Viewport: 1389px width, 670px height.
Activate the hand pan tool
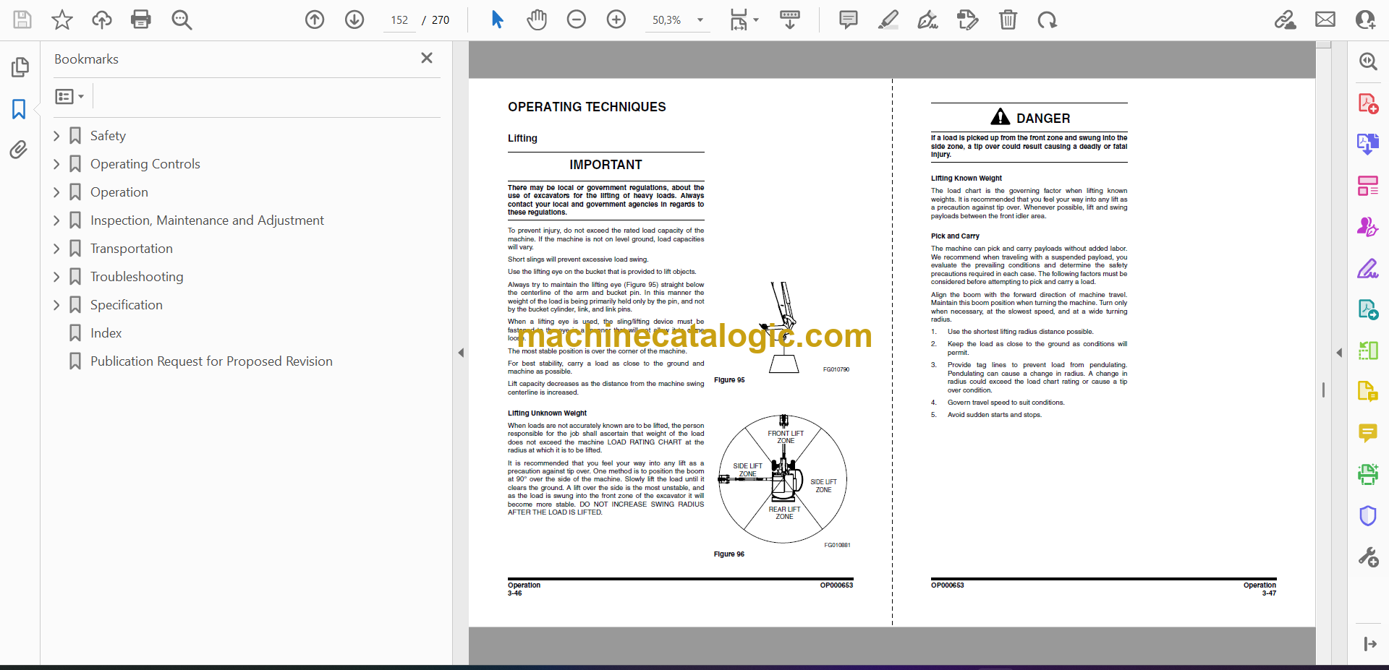(x=537, y=20)
